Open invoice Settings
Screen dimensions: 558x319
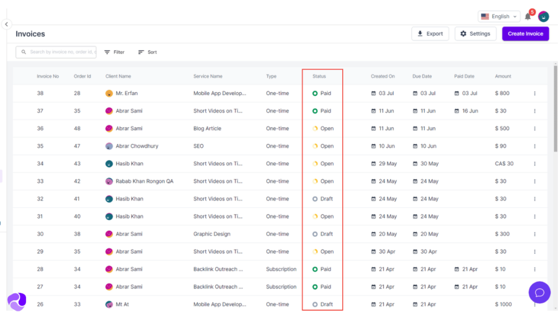pos(475,34)
